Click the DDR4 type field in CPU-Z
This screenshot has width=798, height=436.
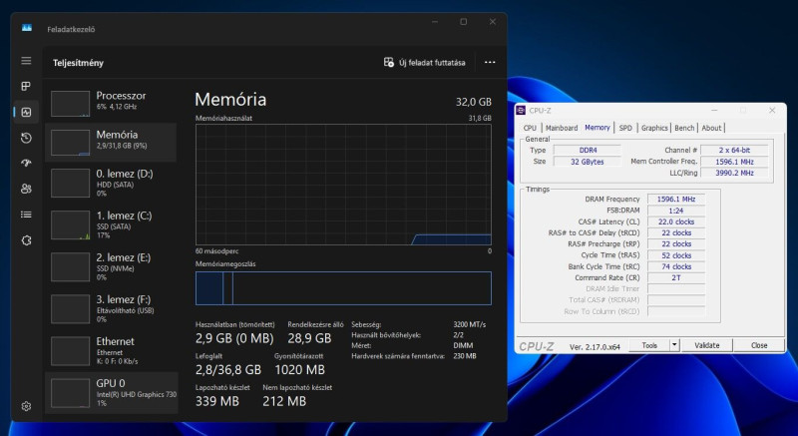tap(588, 150)
